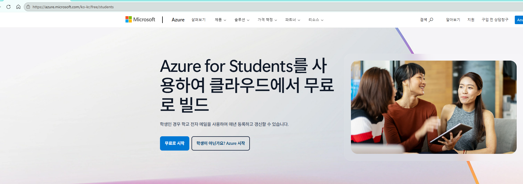Viewport: 523px width, 184px height.
Task: Open the 알아보기 link
Action: (x=453, y=20)
